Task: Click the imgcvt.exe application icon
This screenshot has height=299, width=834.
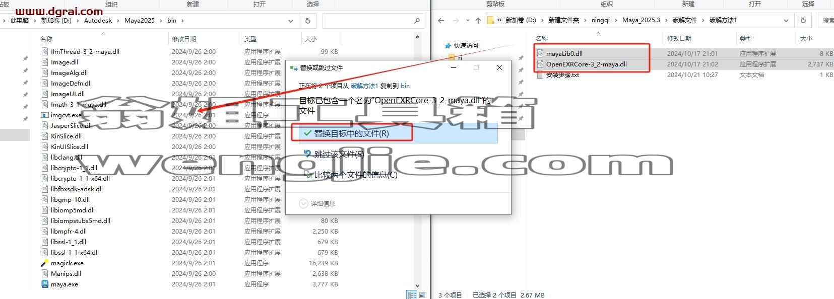Action: tap(45, 115)
